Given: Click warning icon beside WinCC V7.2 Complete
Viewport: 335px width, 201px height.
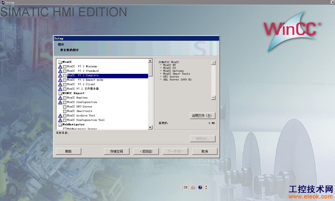Looking at the screenshot, I should [x=60, y=75].
